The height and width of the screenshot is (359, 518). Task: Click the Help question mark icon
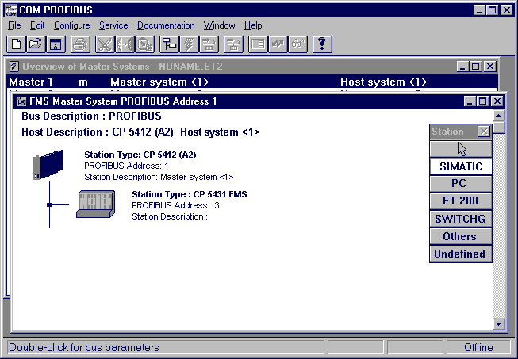322,44
